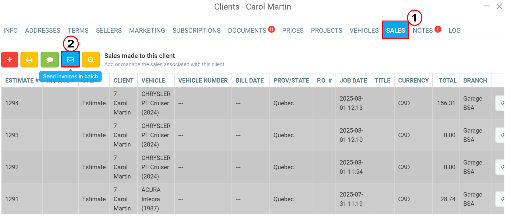Sort by the ESTIMATE # column header
The height and width of the screenshot is (216, 505).
click(x=22, y=81)
